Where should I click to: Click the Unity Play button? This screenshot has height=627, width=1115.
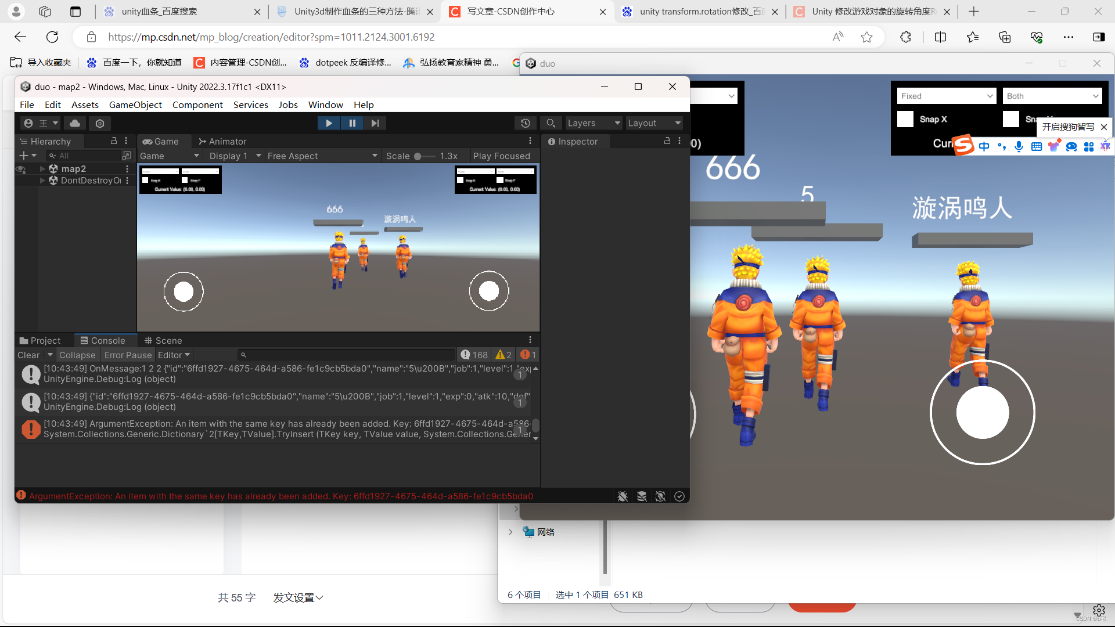pos(329,123)
